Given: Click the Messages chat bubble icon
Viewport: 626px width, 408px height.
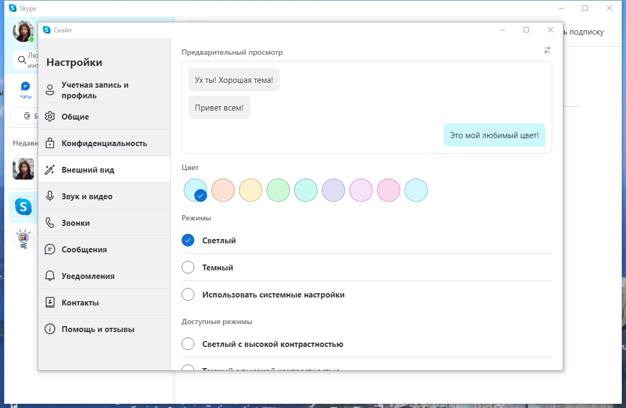Looking at the screenshot, I should 50,249.
